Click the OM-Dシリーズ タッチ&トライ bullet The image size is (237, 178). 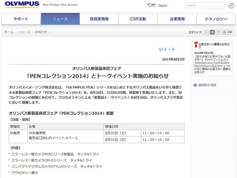(52, 160)
